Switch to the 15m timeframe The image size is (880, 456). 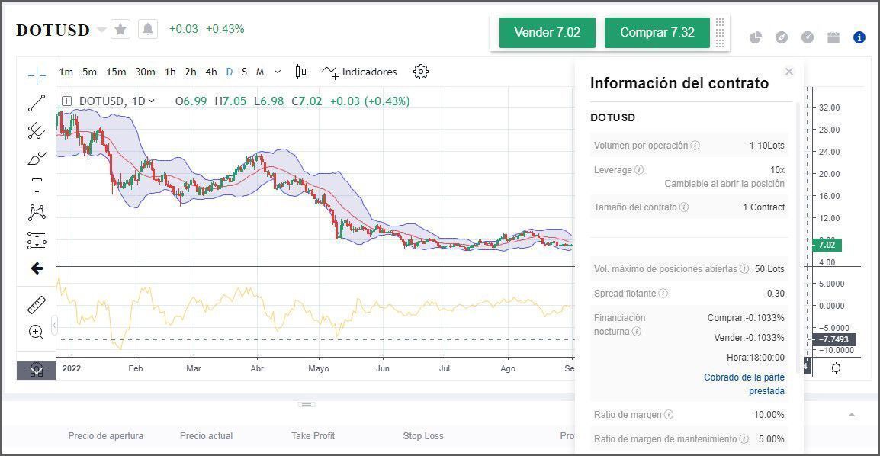(x=116, y=72)
